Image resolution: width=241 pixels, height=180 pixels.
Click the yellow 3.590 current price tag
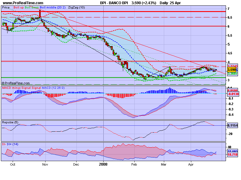coord(231,70)
